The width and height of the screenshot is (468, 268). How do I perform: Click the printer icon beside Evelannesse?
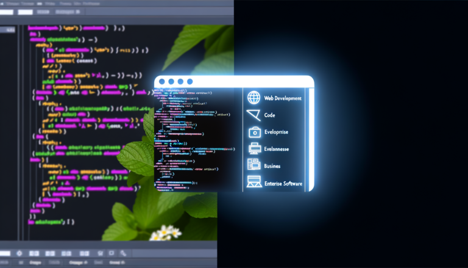coord(255,149)
